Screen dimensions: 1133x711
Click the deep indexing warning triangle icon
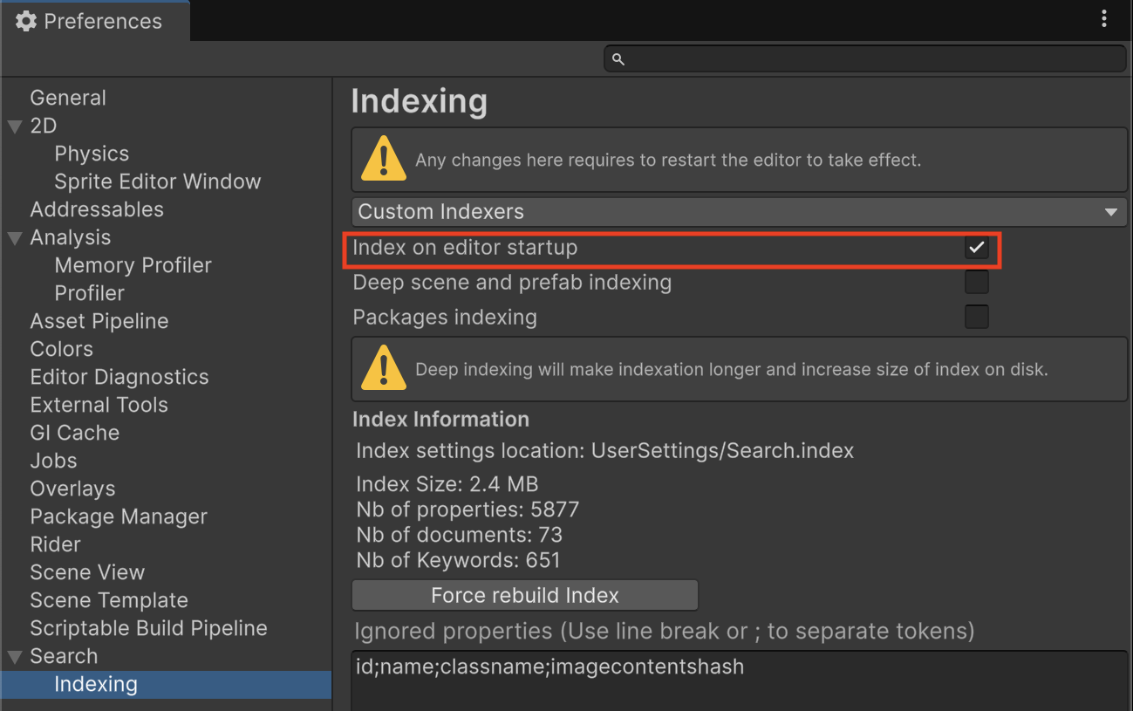pos(382,368)
